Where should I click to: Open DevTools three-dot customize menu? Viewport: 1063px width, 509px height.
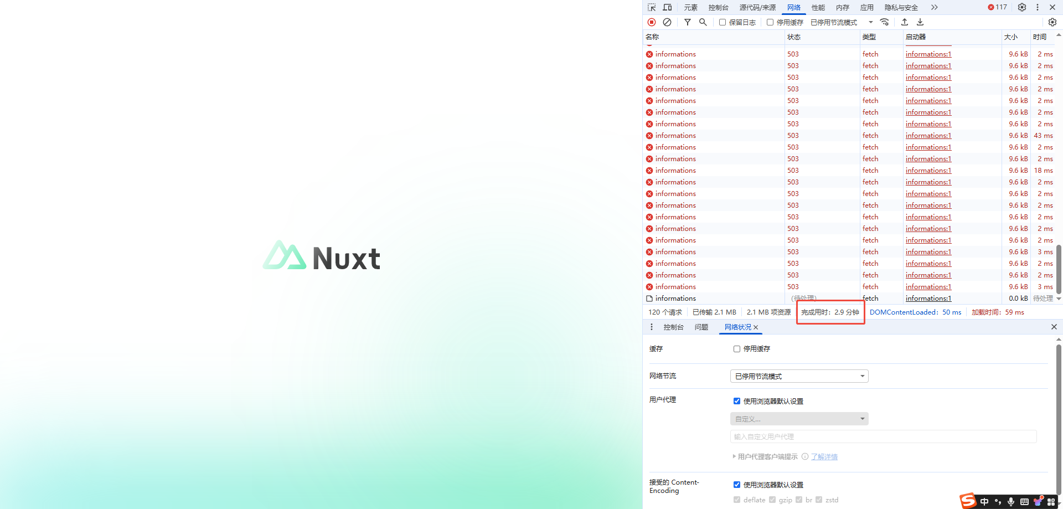click(1038, 7)
